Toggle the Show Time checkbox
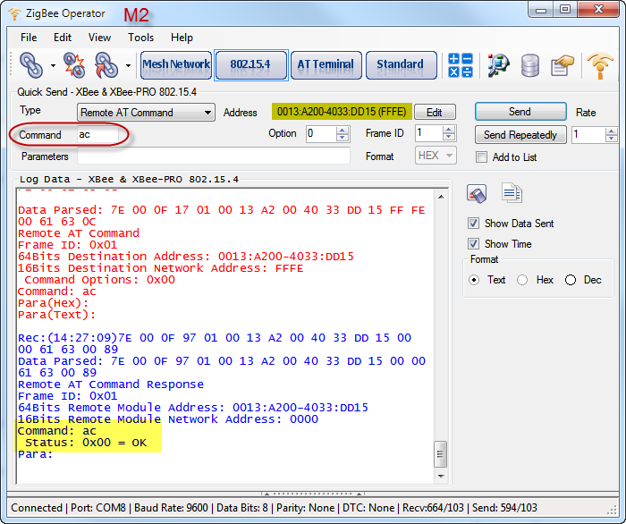This screenshot has width=626, height=524. [474, 243]
